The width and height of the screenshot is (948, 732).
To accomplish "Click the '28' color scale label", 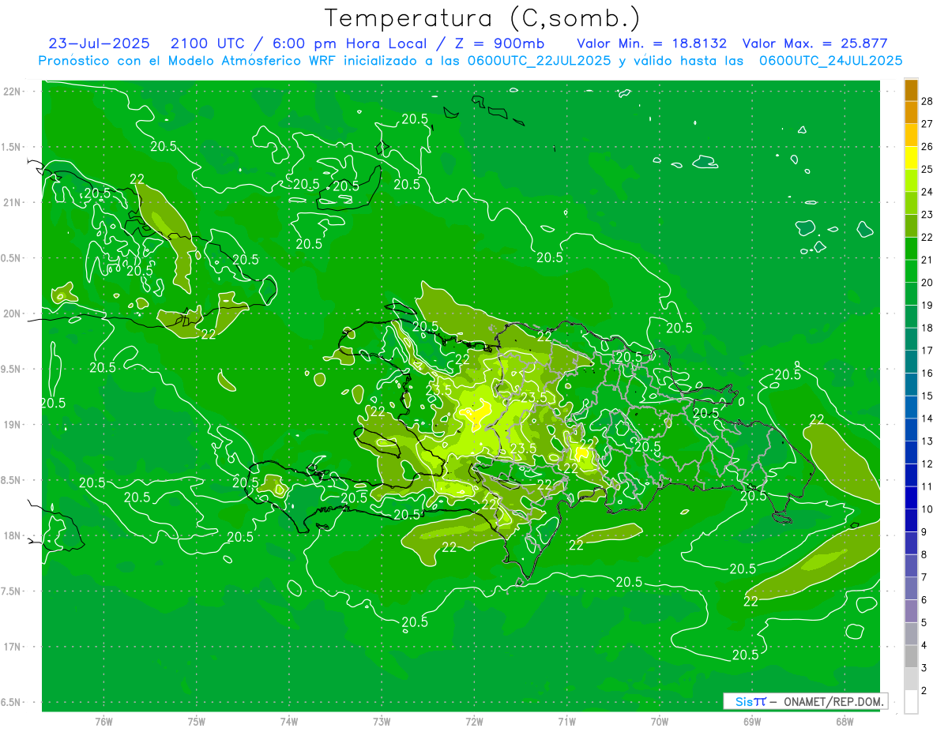I will [927, 101].
